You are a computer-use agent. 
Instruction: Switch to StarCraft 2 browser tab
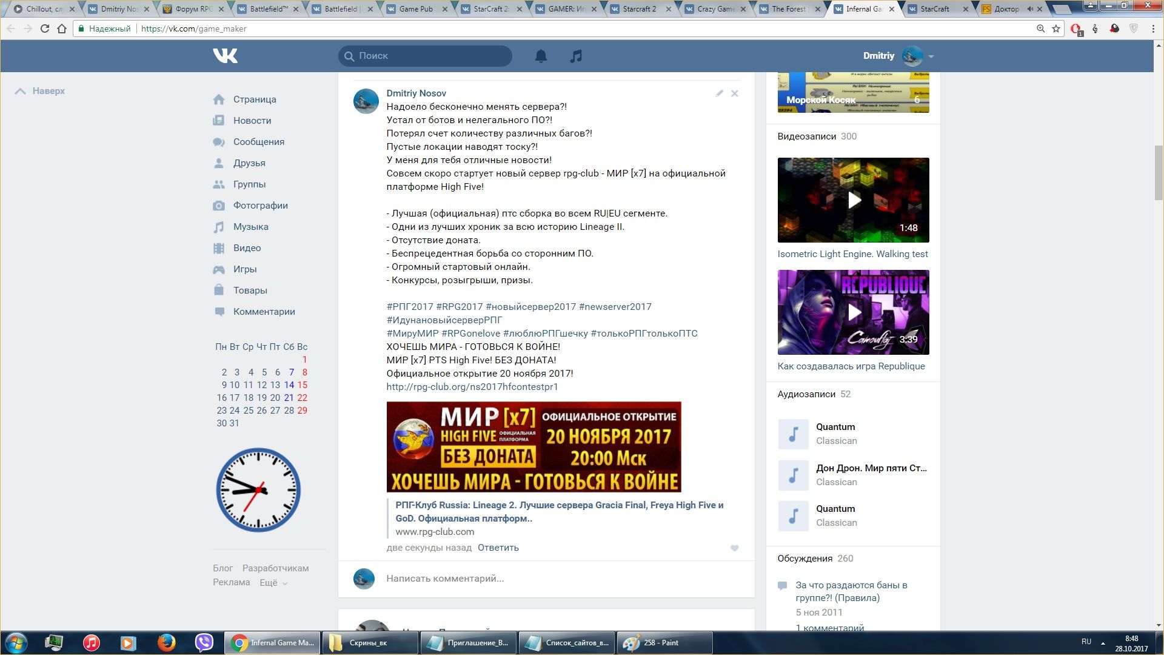(x=490, y=9)
